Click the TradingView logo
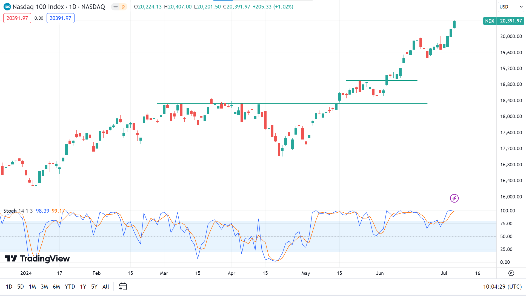The height and width of the screenshot is (296, 526). (x=37, y=258)
